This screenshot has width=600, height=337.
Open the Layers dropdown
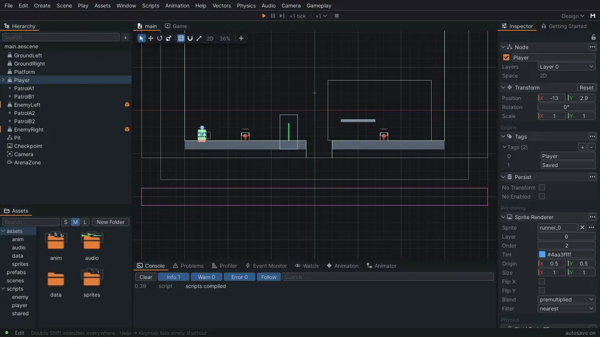[x=566, y=67]
